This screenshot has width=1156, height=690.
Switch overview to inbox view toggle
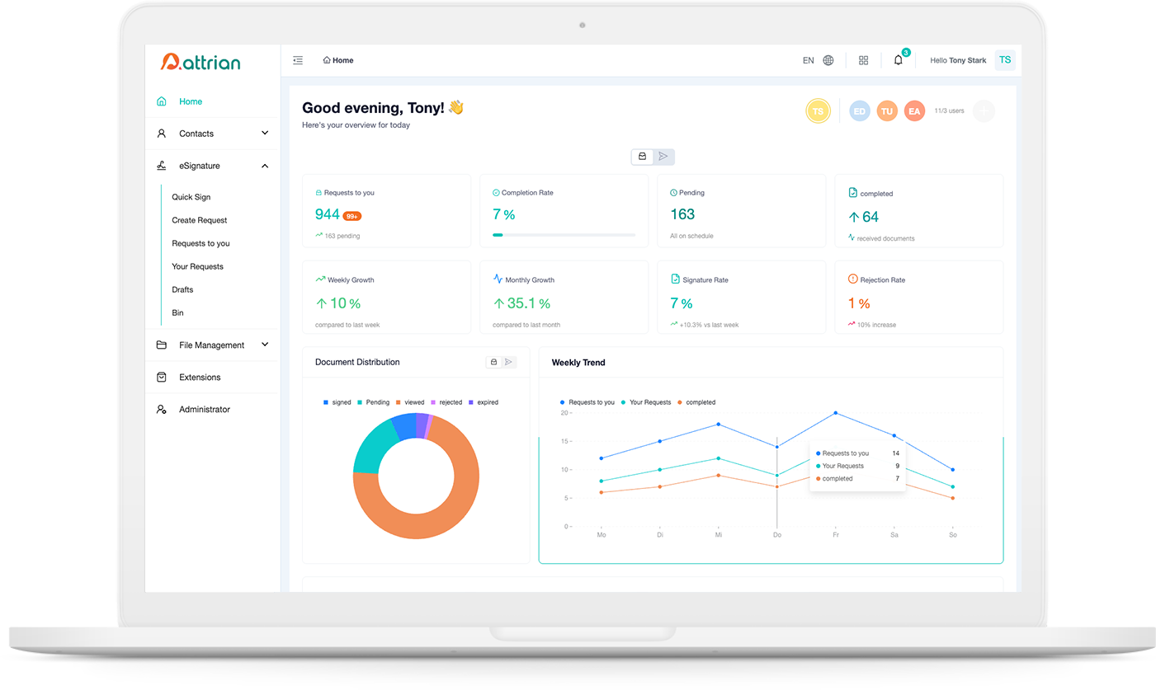coord(643,157)
